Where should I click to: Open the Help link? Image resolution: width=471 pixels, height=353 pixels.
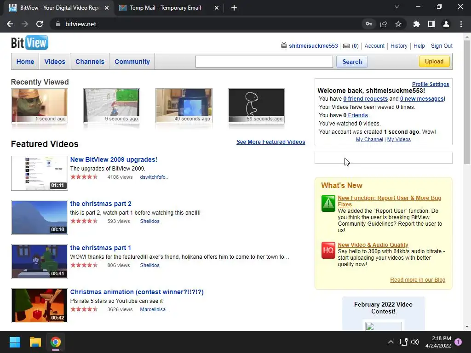(x=419, y=46)
